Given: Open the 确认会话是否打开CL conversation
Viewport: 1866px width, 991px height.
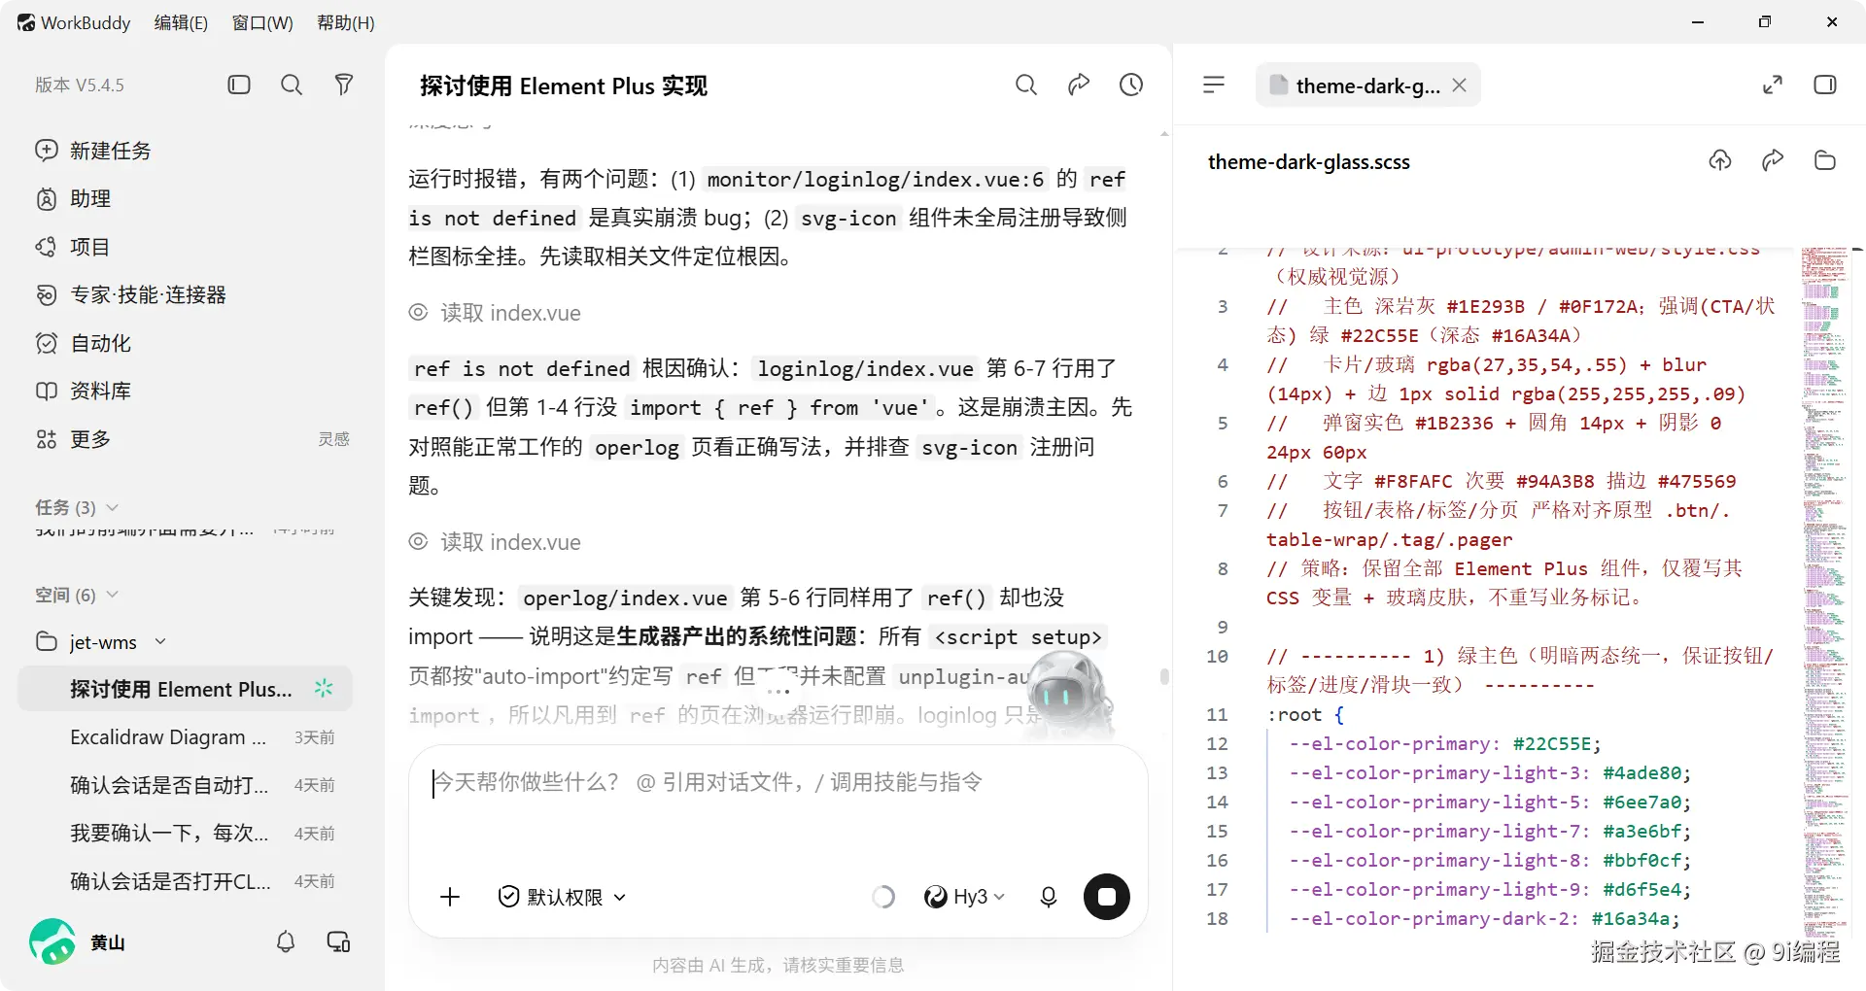Looking at the screenshot, I should click(185, 881).
